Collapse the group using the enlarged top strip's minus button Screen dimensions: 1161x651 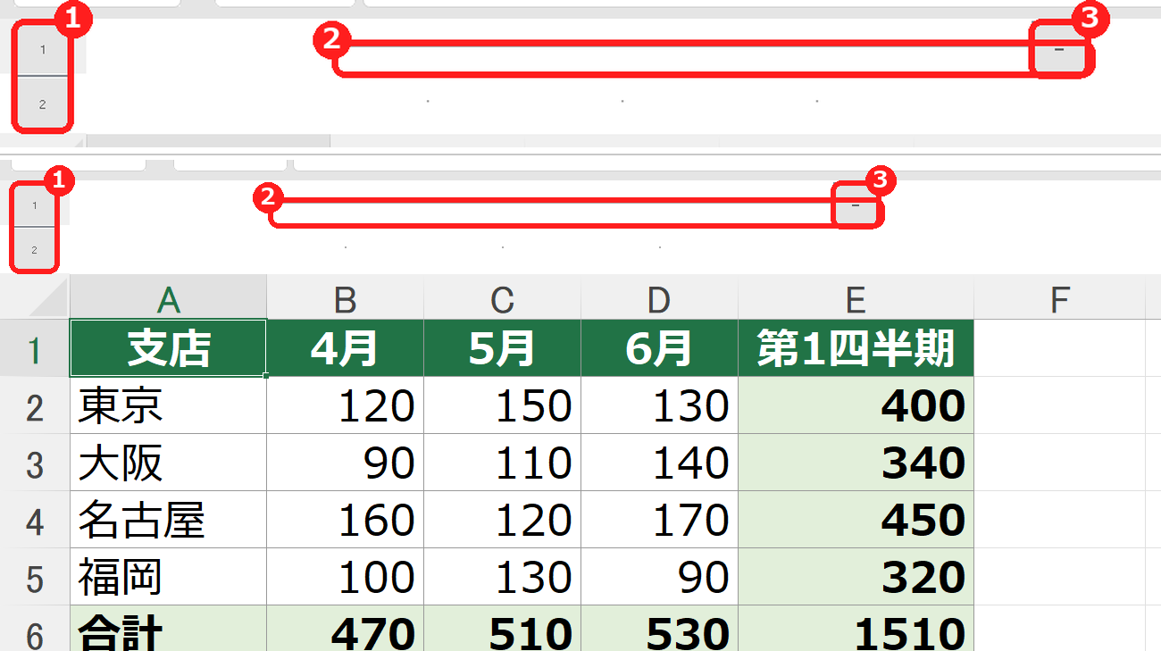1059,50
